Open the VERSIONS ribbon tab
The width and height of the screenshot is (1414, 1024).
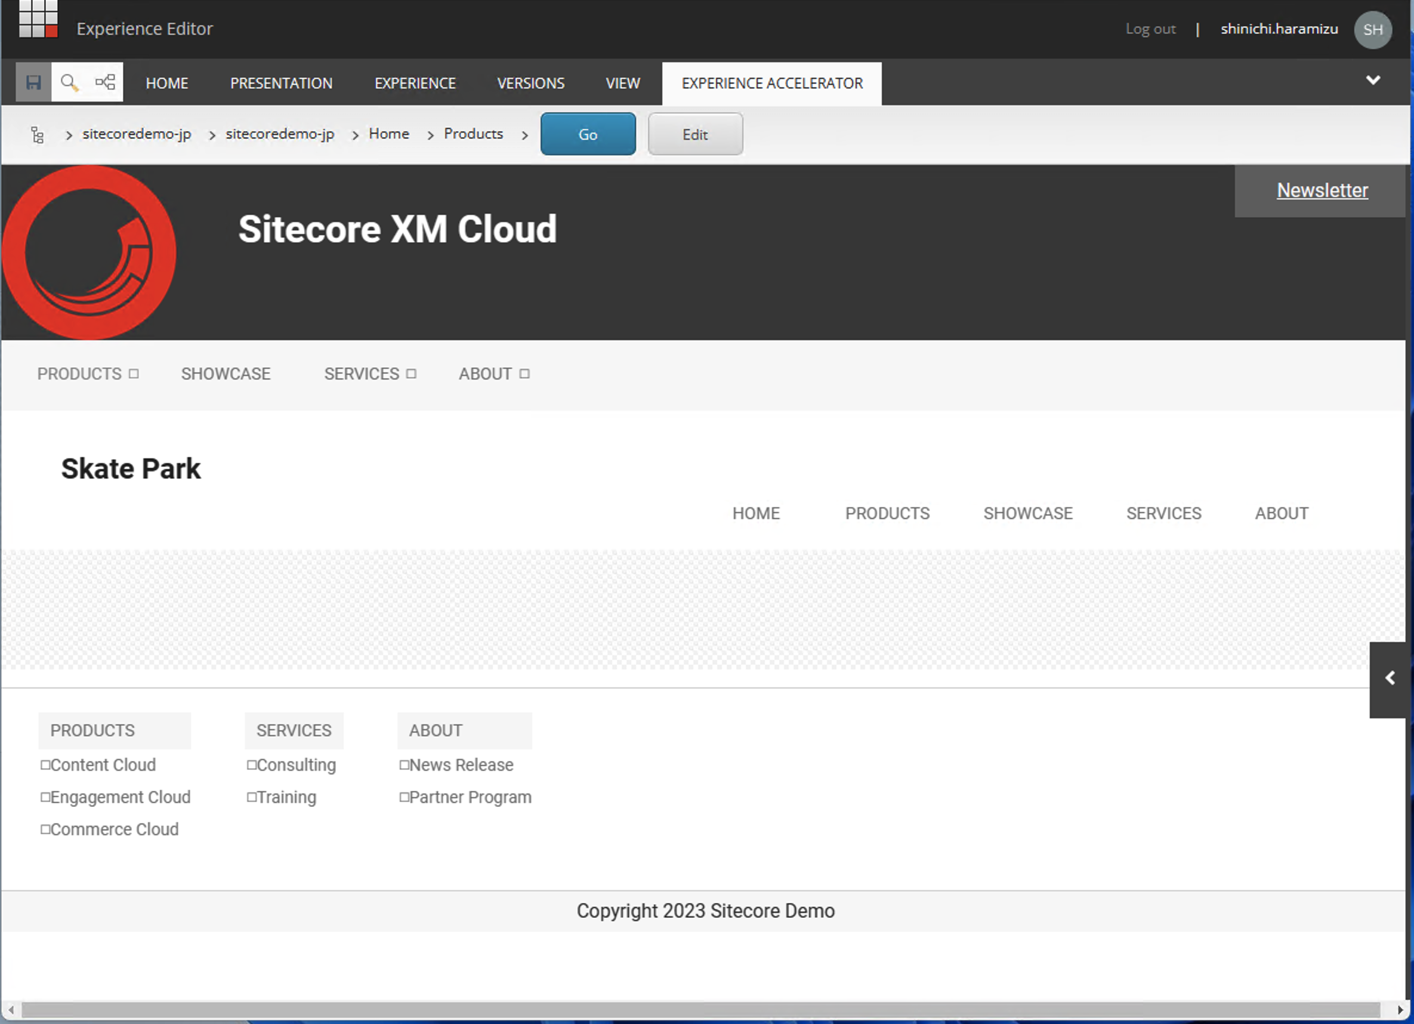click(530, 84)
